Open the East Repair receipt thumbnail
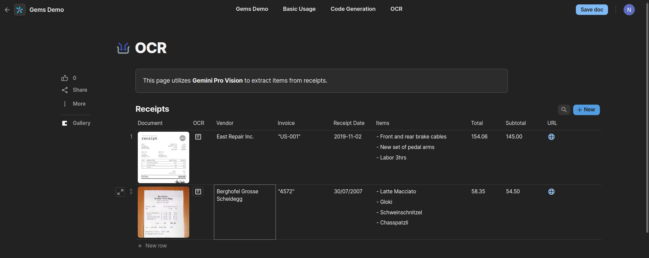The width and height of the screenshot is (649, 258). (164, 157)
